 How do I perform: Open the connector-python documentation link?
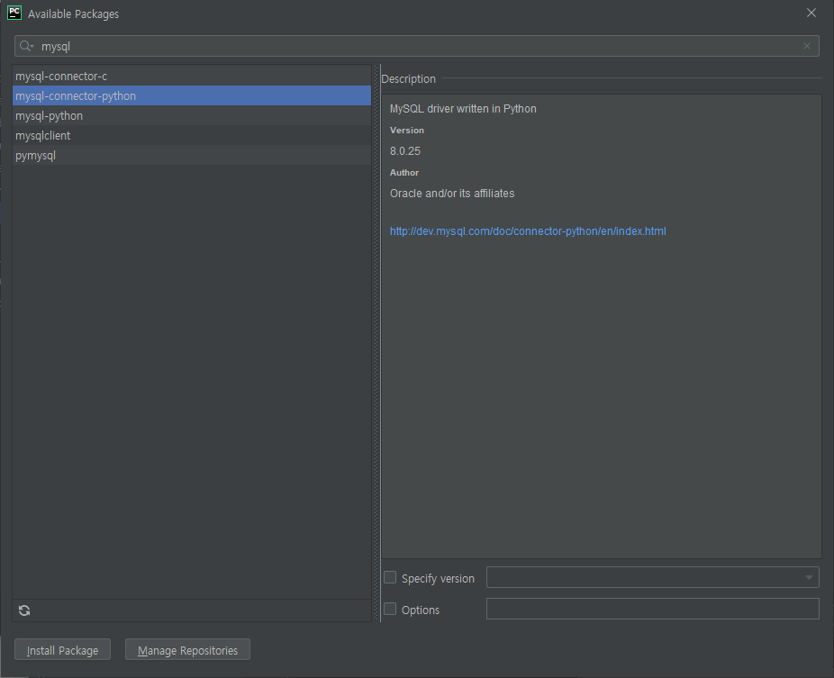tap(528, 231)
